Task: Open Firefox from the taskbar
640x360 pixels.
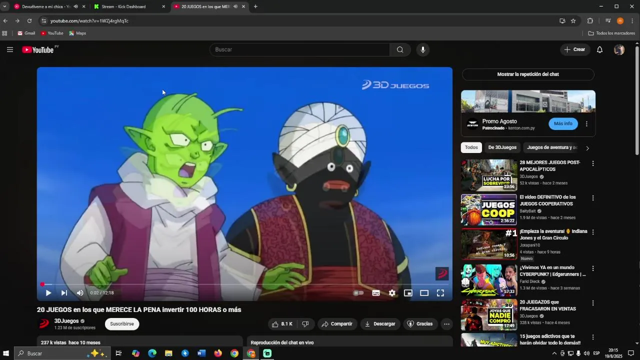Action: point(218,353)
